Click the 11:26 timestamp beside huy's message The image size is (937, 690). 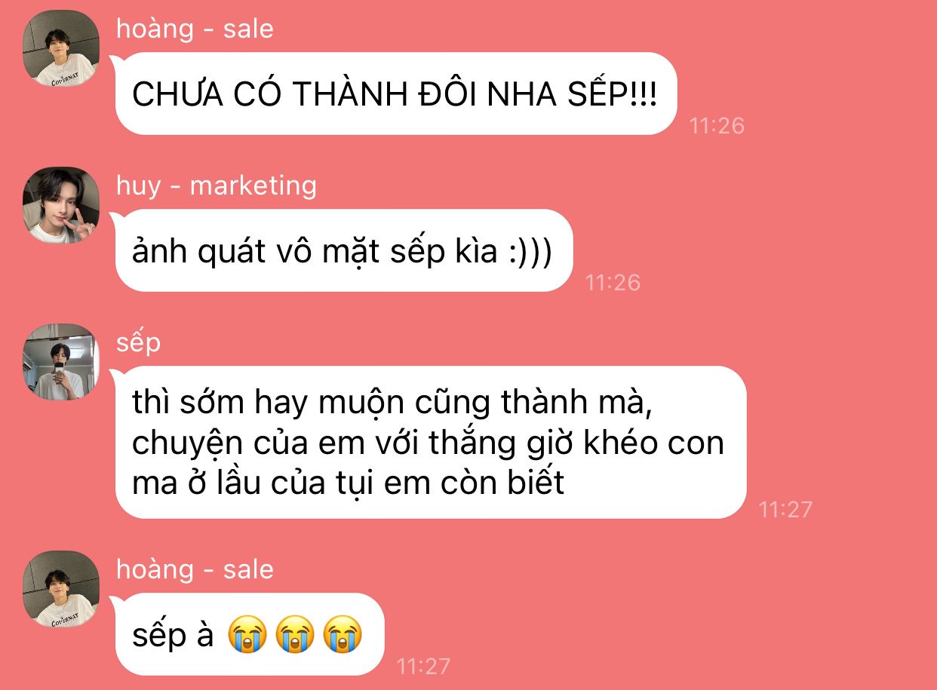tap(613, 282)
